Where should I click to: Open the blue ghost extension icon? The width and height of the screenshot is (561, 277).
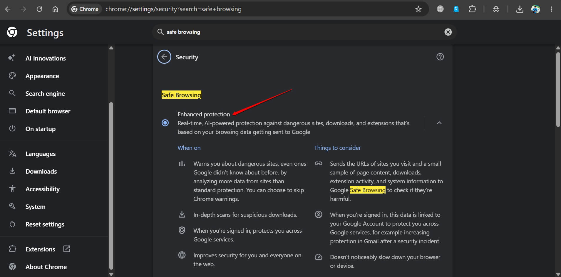click(456, 9)
